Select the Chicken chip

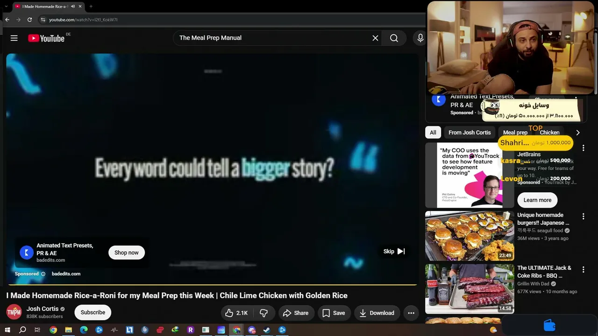click(549, 133)
